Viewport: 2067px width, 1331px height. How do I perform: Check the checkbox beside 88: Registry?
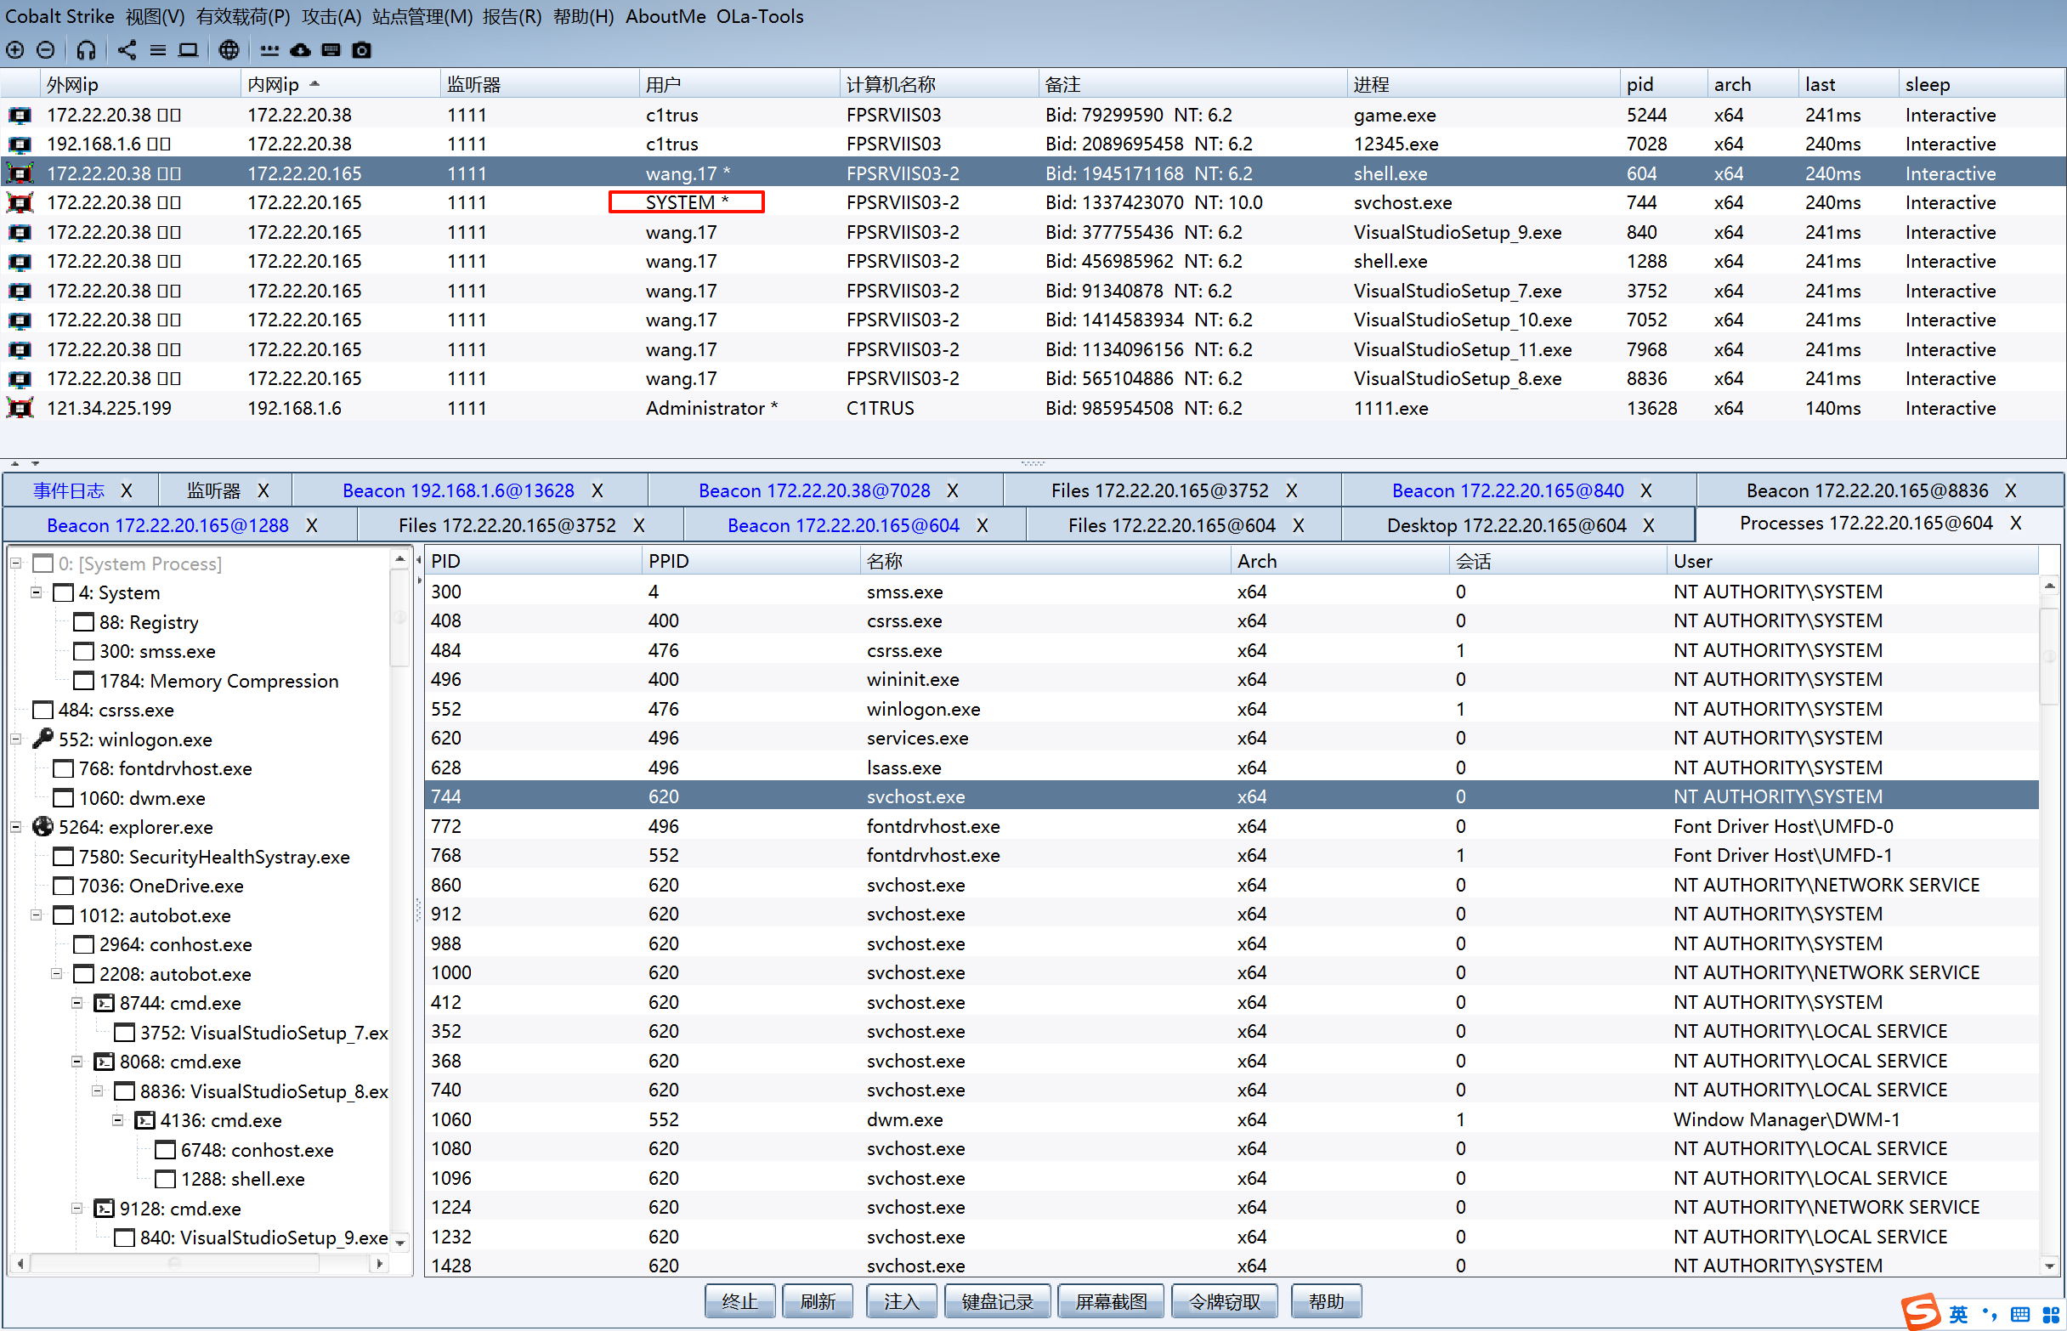pos(84,621)
